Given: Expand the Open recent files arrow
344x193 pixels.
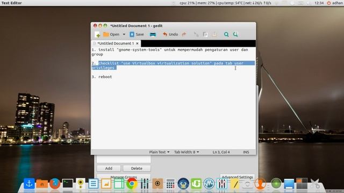Looking at the screenshot, I should (x=124, y=34).
